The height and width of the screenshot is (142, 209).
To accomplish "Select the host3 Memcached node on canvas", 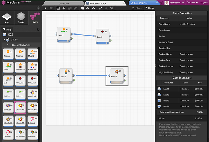I will [66, 76].
